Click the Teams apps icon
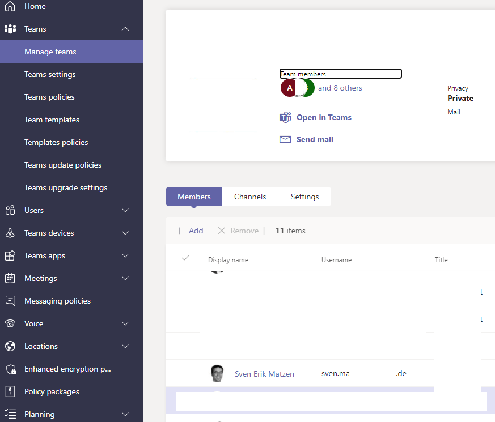The width and height of the screenshot is (495, 422). coord(10,256)
